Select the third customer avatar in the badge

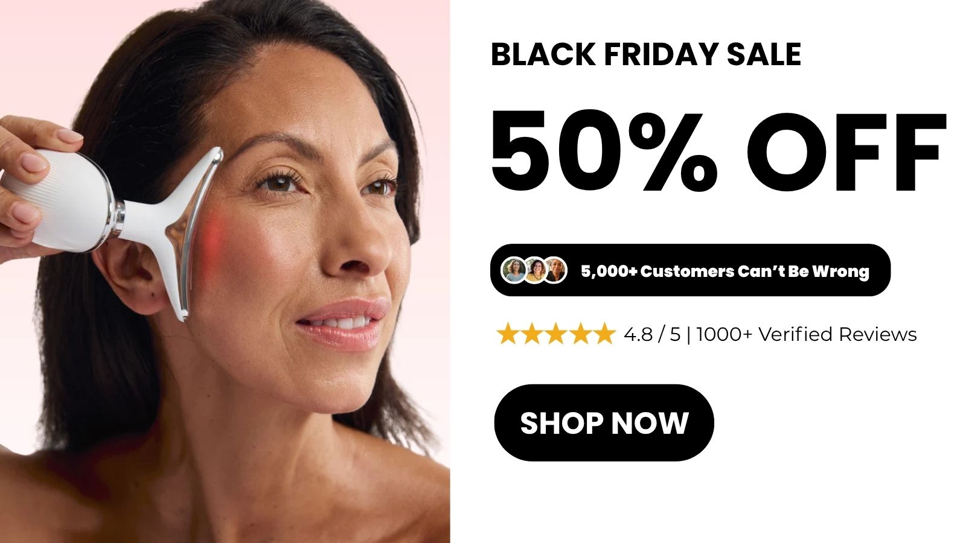(x=555, y=270)
